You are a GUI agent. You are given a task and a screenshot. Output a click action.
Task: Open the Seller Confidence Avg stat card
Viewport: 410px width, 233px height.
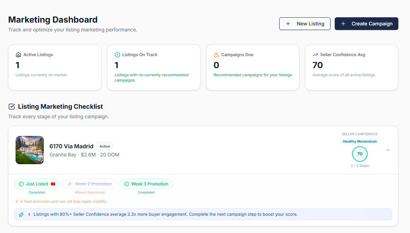coord(352,67)
